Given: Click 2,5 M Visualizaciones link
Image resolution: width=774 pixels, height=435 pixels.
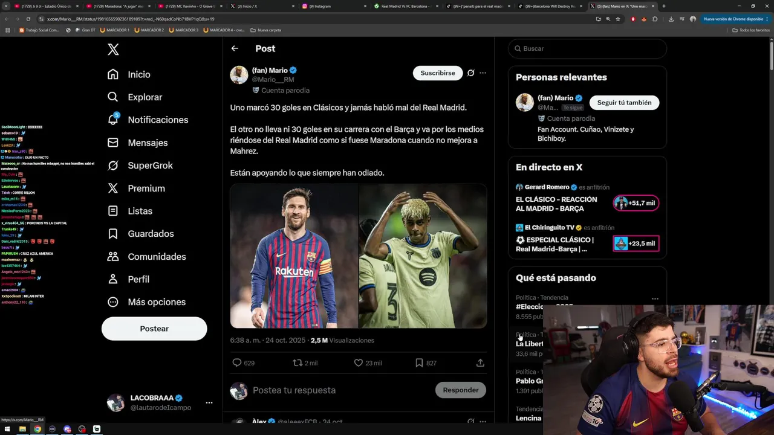Looking at the screenshot, I should [342, 341].
